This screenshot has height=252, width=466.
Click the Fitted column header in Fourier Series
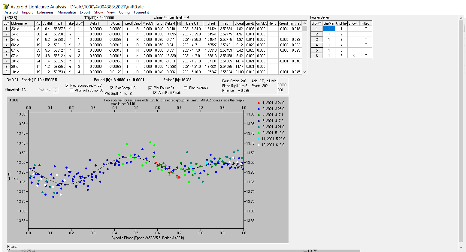click(365, 23)
